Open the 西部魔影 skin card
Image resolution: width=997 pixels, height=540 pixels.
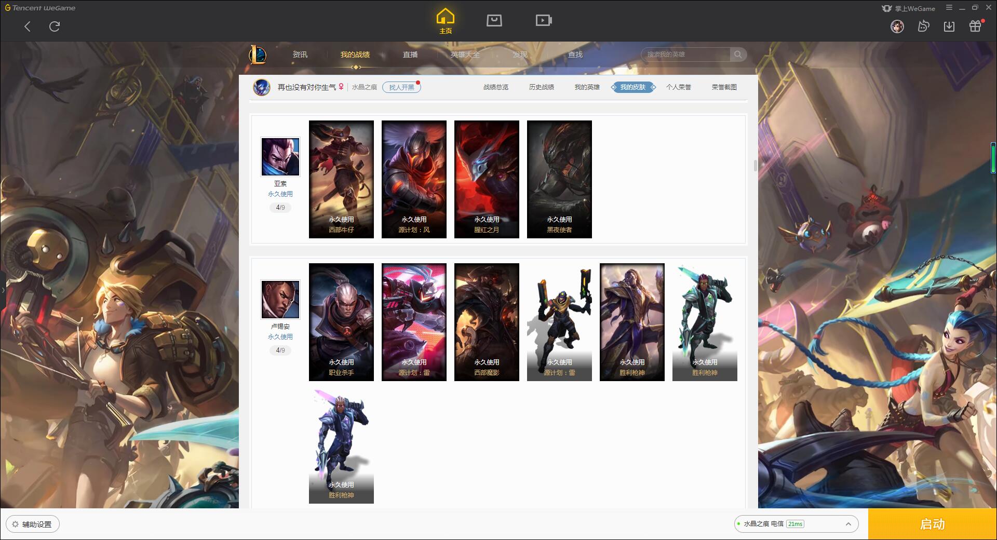click(487, 322)
